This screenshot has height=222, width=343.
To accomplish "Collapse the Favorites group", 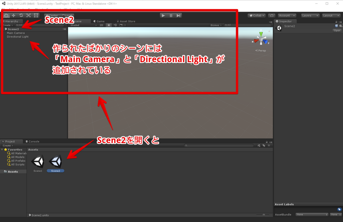I will tap(2, 150).
